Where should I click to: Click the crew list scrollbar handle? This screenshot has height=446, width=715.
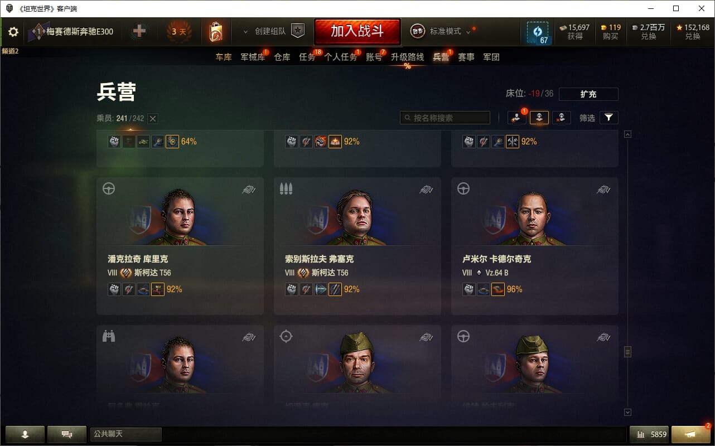627,352
